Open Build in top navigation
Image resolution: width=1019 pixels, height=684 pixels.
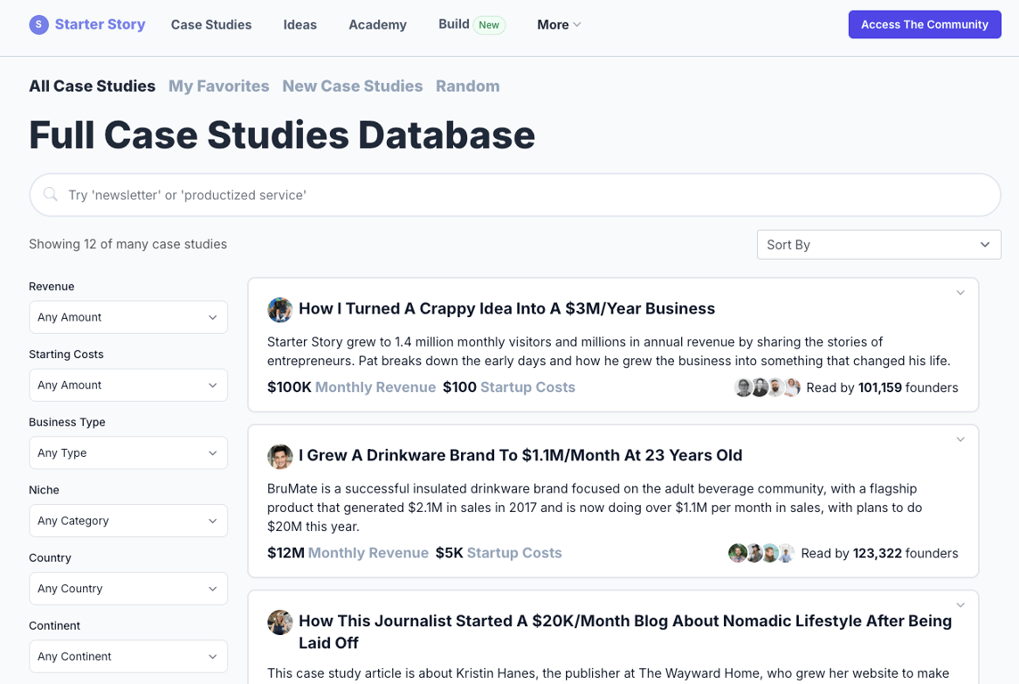(454, 24)
